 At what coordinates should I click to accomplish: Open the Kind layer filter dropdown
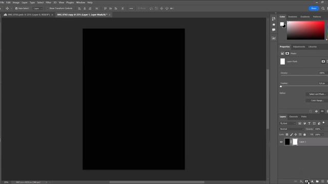(x=288, y=123)
